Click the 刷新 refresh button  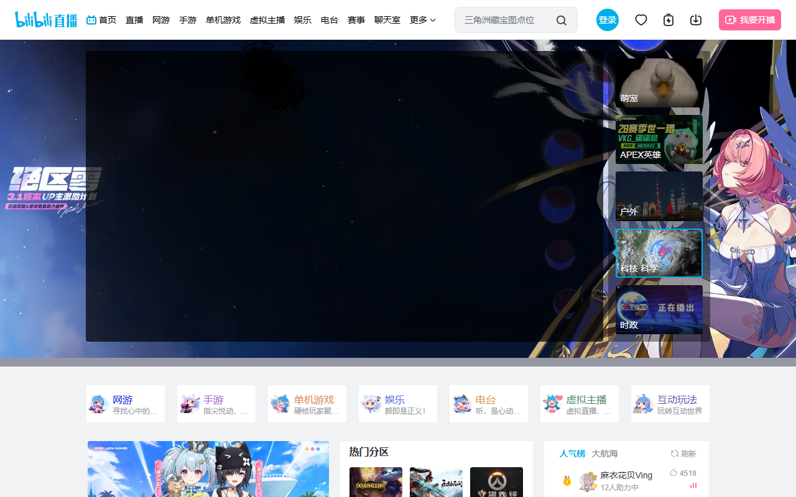point(683,454)
